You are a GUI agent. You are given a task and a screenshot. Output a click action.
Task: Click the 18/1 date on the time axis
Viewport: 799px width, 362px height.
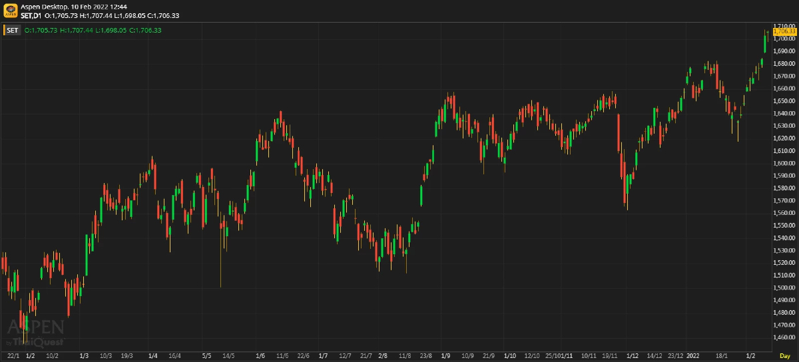(722, 356)
